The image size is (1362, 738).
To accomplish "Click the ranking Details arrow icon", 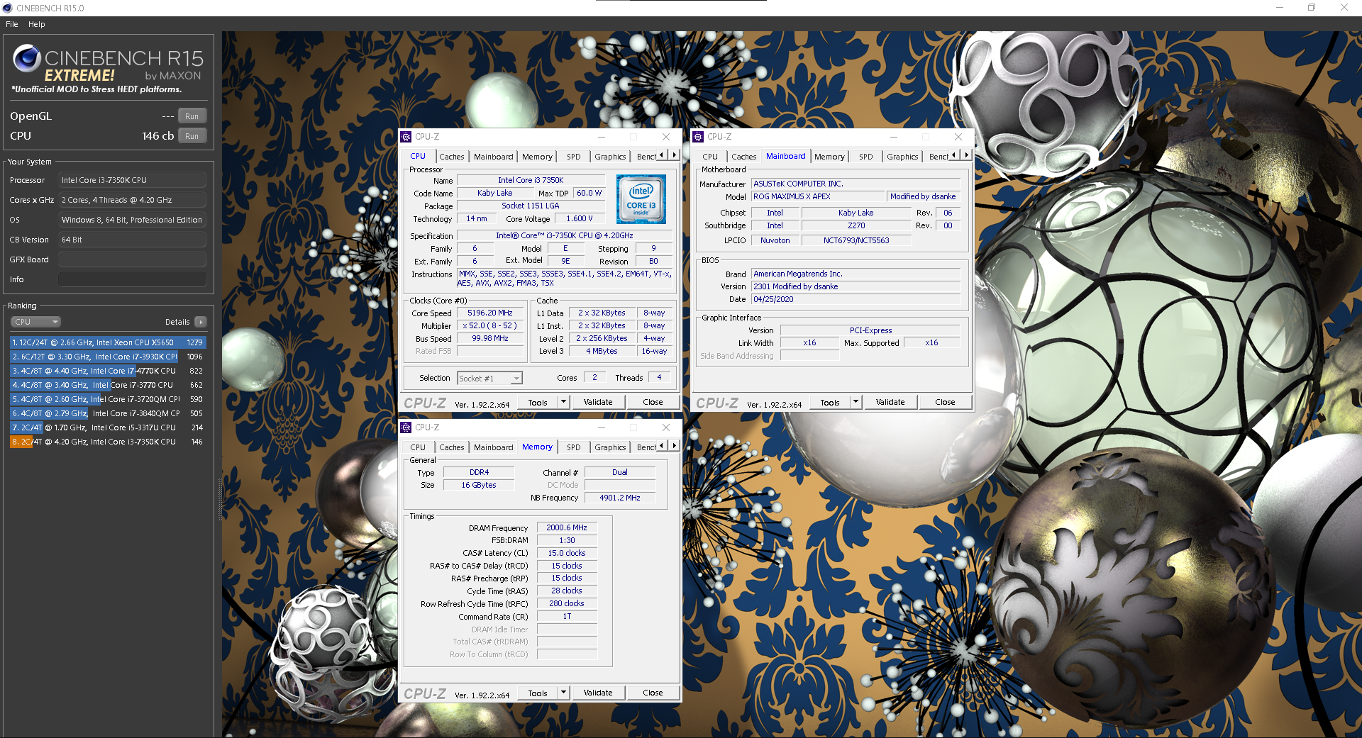I will click(x=201, y=322).
